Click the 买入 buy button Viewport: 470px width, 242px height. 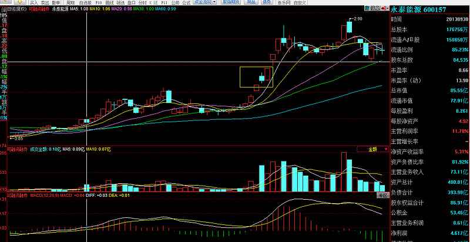point(34,3)
